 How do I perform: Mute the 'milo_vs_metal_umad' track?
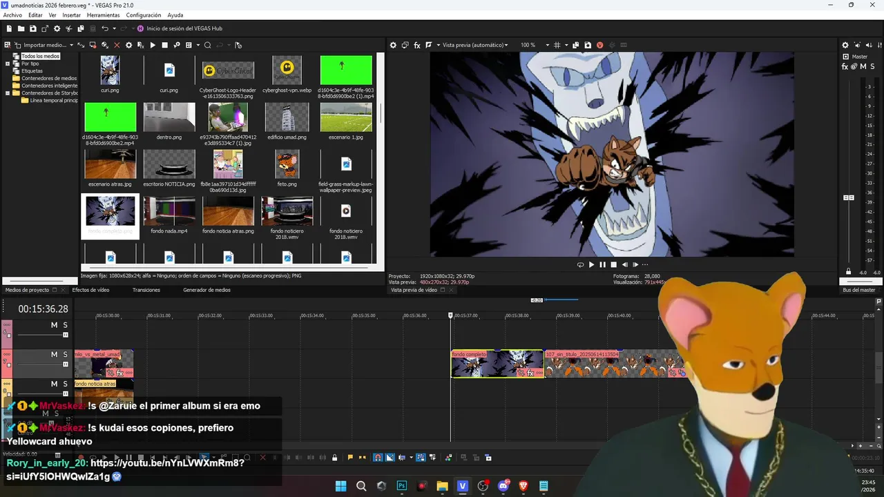(55, 354)
